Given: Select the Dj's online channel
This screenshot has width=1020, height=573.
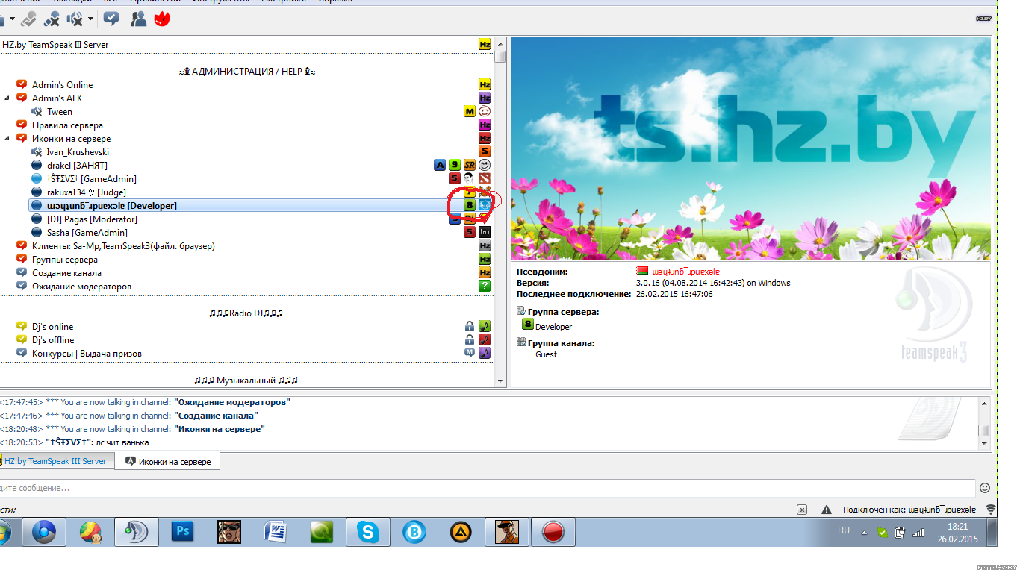Looking at the screenshot, I should point(52,327).
